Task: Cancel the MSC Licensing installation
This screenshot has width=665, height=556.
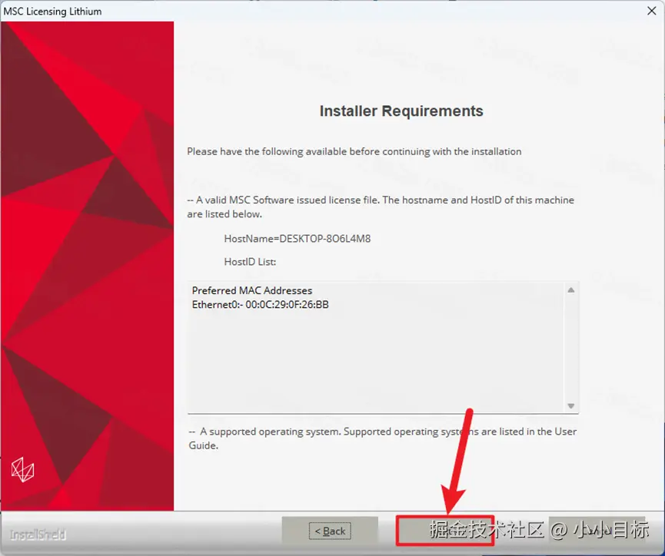Action: click(x=597, y=530)
